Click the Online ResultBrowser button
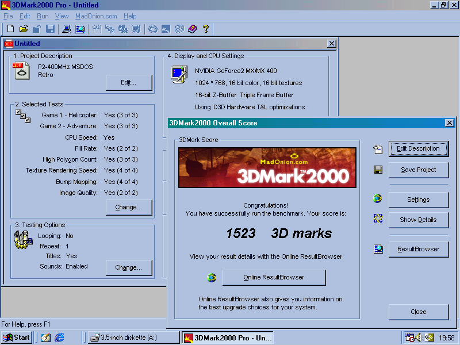The width and height of the screenshot is (460, 345). (274, 278)
